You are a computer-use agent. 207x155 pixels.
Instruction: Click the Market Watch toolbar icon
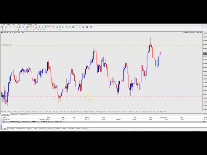[x=11, y=27]
